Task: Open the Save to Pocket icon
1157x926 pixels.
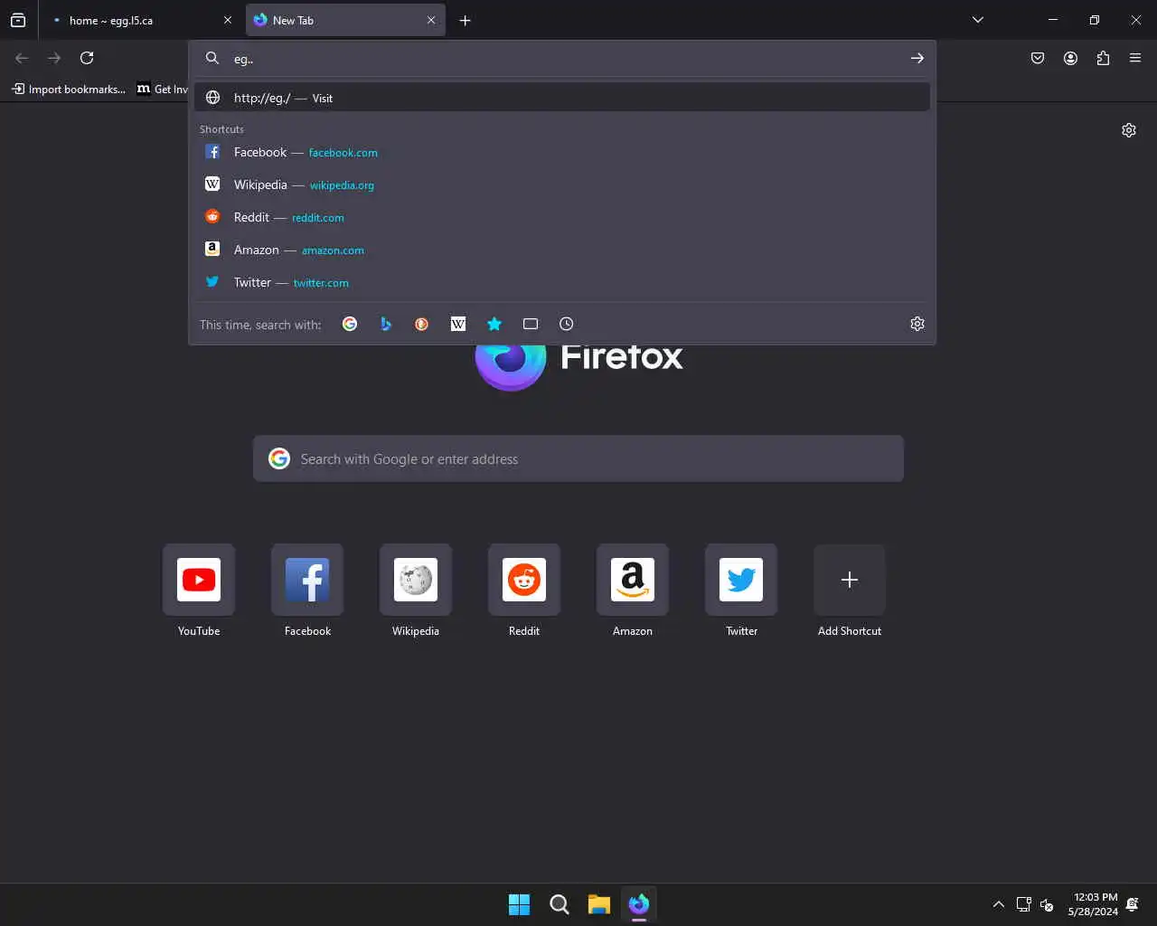Action: pyautogui.click(x=1038, y=58)
